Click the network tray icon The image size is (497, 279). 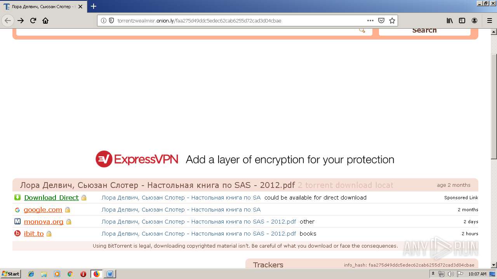(441, 274)
